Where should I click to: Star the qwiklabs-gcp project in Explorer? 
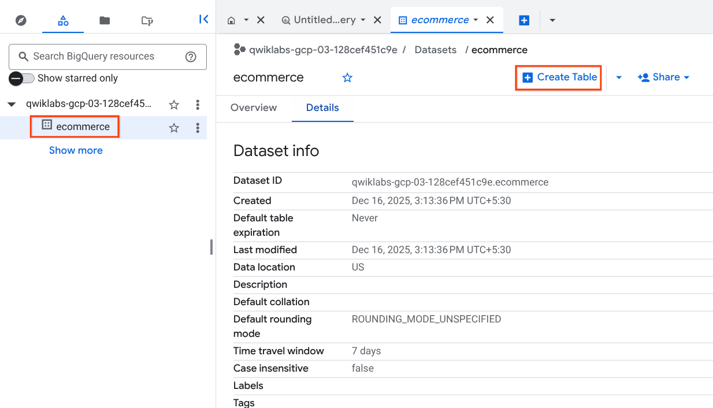click(174, 105)
